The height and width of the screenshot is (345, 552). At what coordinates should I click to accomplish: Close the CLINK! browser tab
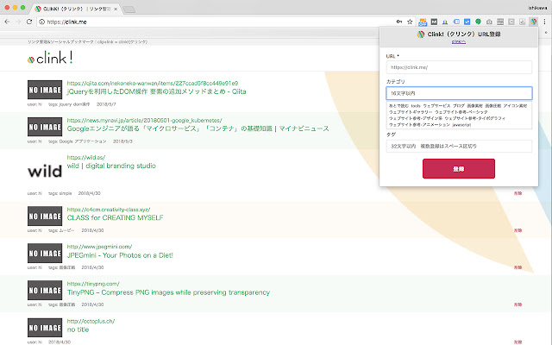click(x=116, y=9)
